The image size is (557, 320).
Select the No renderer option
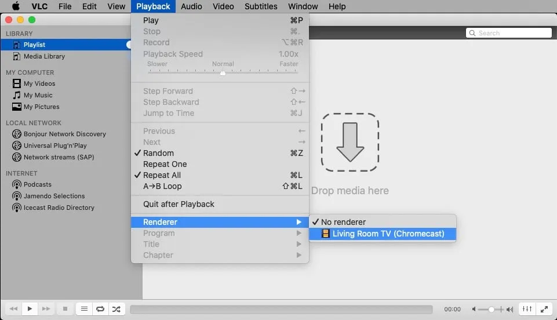pos(383,222)
